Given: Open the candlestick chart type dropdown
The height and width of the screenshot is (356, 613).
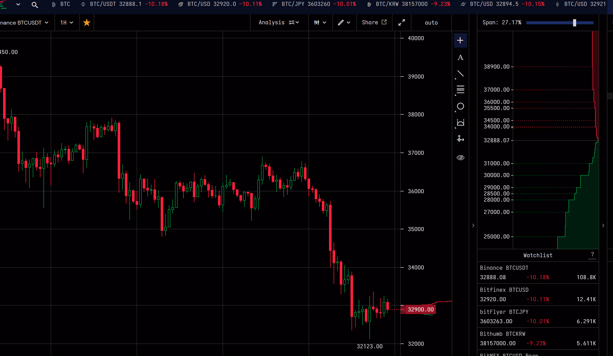Looking at the screenshot, I should [x=320, y=23].
